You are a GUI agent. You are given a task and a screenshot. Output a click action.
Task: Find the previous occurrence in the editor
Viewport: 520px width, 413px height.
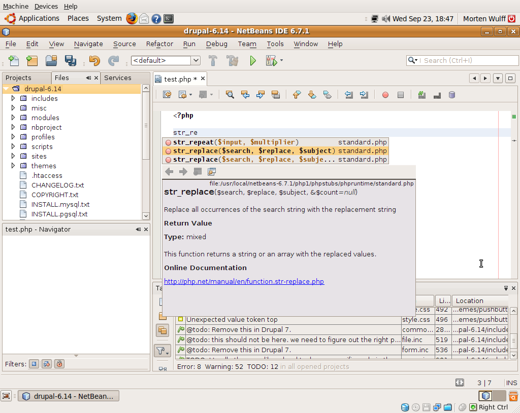point(245,95)
